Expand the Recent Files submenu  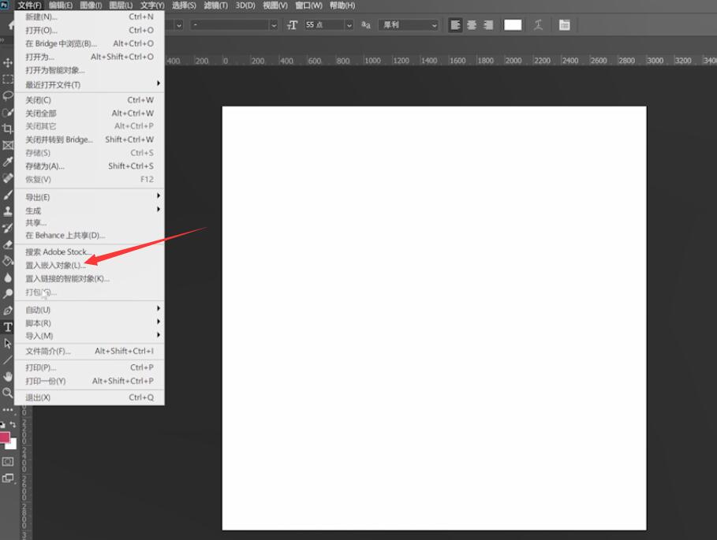[x=90, y=84]
